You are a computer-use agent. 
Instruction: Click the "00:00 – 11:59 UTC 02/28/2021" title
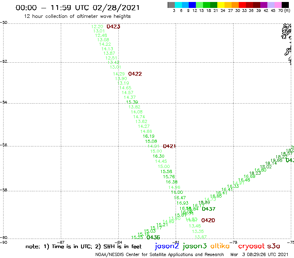tap(77, 8)
